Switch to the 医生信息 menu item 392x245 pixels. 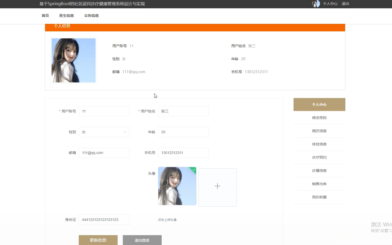point(66,16)
